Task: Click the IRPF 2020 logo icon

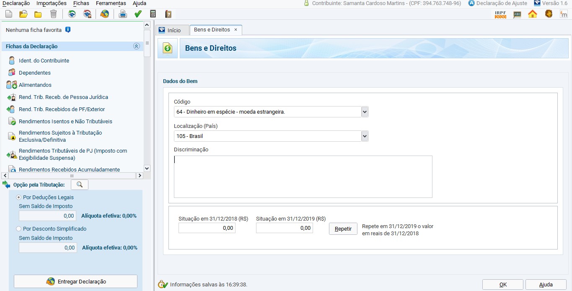Action: 500,14
